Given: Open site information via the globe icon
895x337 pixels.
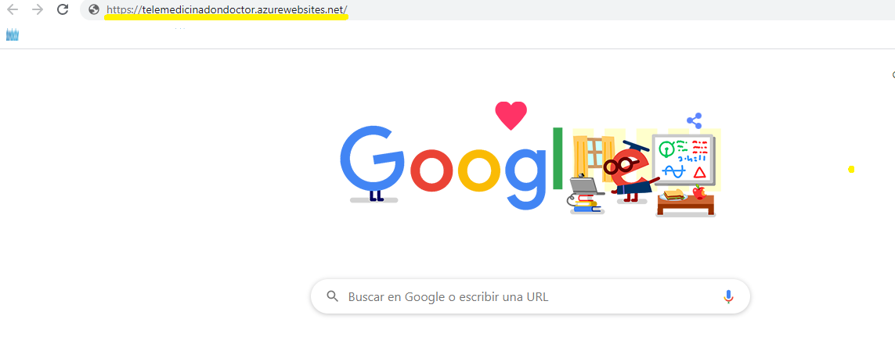Looking at the screenshot, I should coord(94,9).
